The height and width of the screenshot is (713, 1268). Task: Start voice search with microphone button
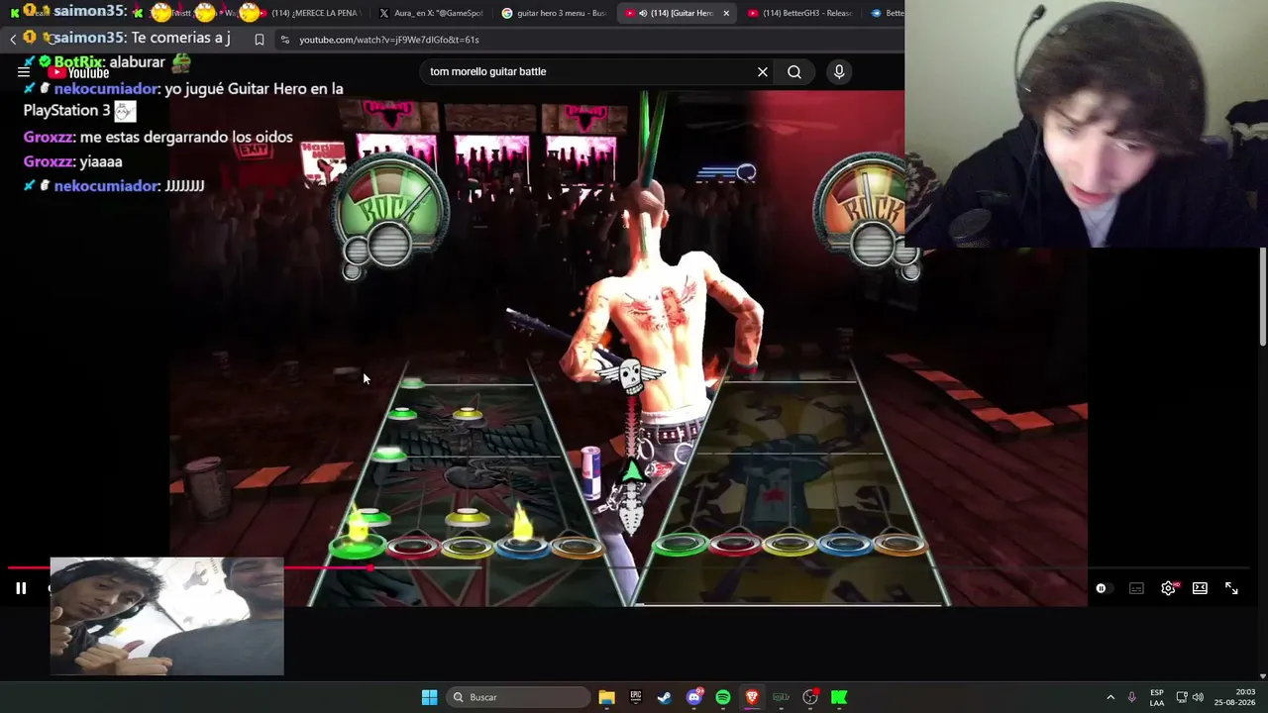pyautogui.click(x=839, y=71)
